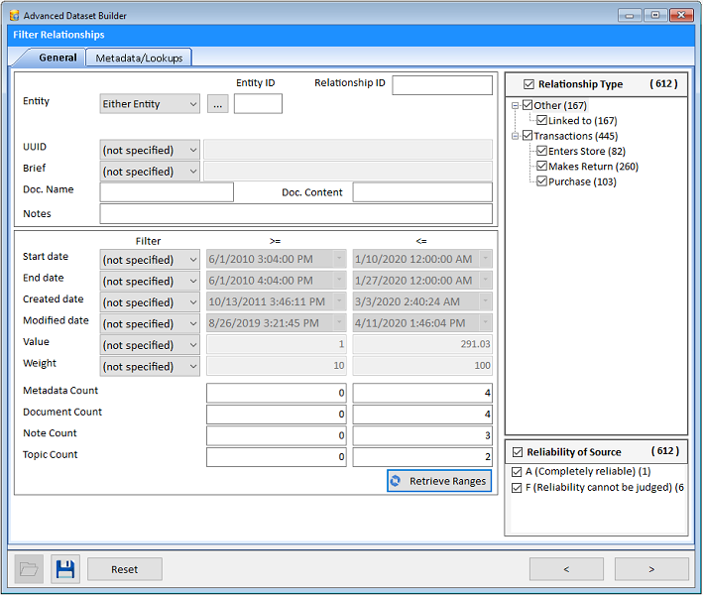Click the previous page arrow button
Image resolution: width=703 pixels, height=595 pixels.
coord(566,569)
